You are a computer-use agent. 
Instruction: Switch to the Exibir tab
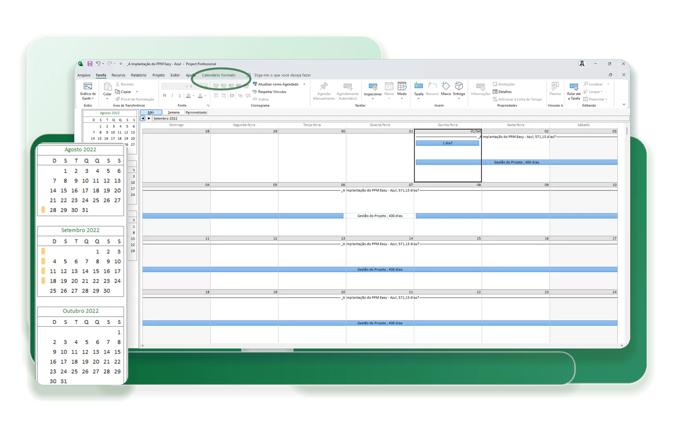coord(175,75)
